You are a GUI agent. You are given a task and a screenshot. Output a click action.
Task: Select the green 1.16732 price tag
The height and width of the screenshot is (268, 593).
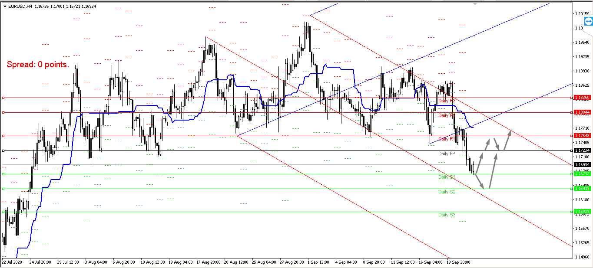(x=582, y=174)
